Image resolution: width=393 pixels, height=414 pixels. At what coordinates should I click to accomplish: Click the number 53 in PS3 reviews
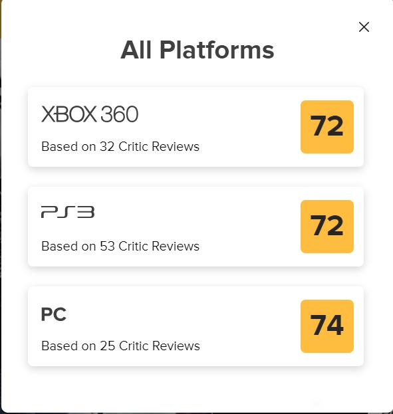(107, 246)
